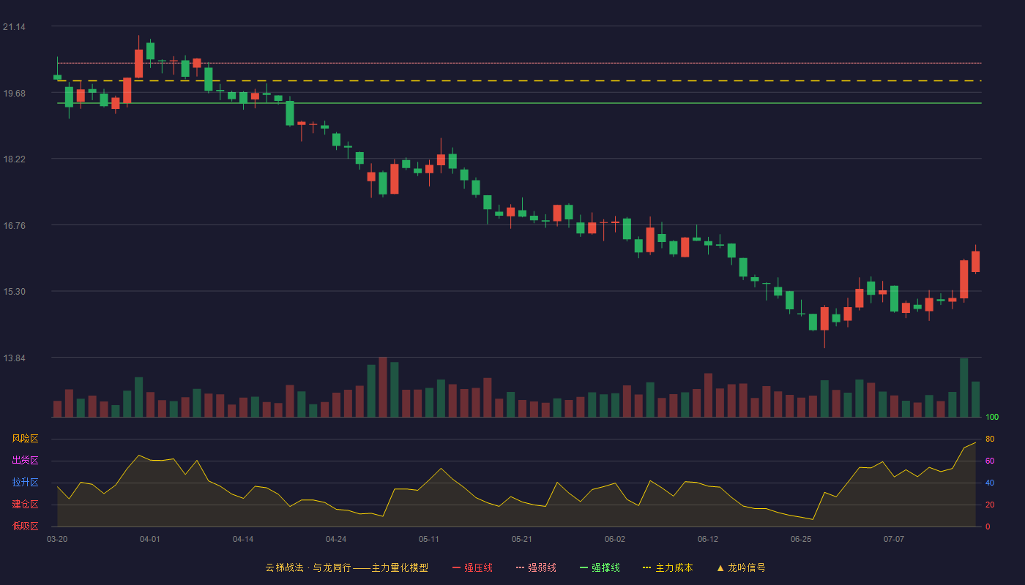
Task: Toggle the 主力成本 legend item
Action: point(667,567)
